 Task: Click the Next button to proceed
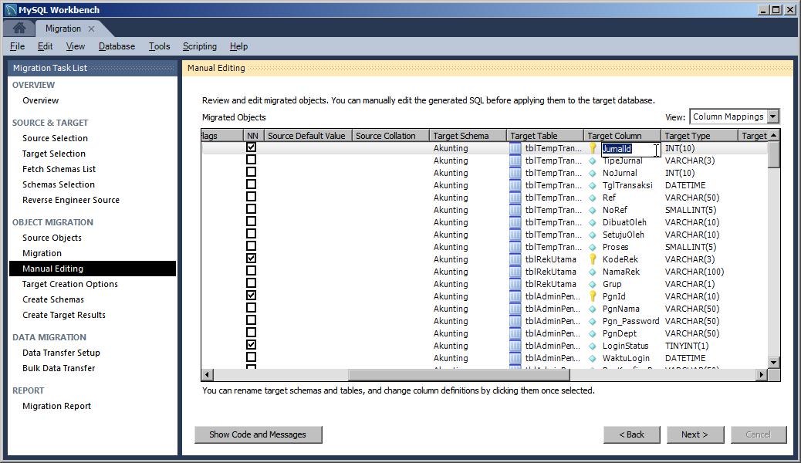(695, 434)
